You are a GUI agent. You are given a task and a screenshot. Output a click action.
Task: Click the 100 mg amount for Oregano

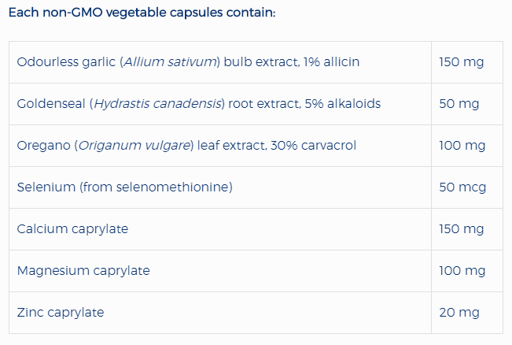[x=462, y=146]
